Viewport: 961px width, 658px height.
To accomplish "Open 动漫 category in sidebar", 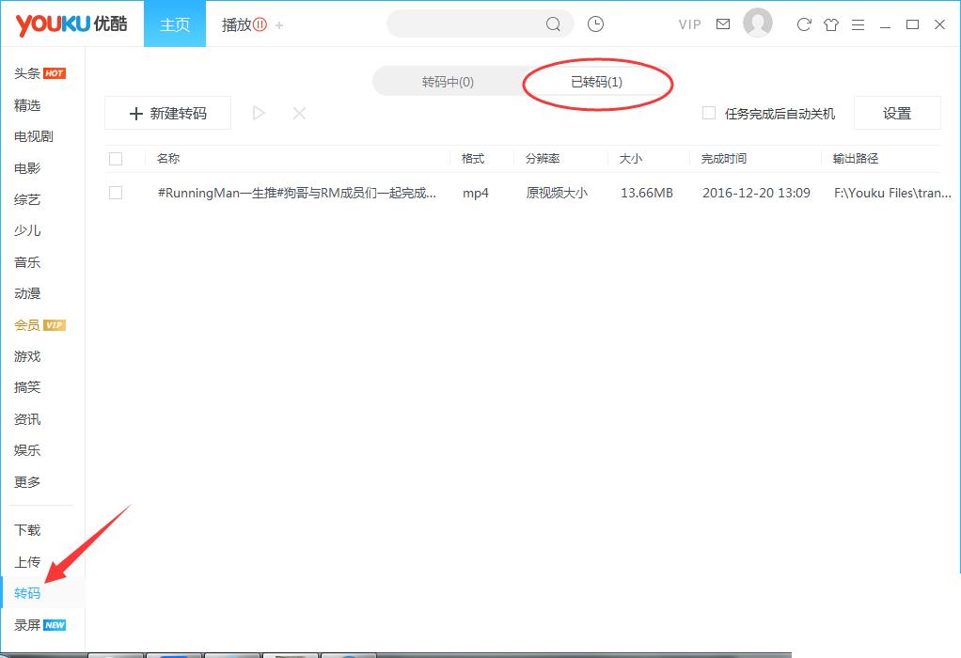I will [x=27, y=293].
